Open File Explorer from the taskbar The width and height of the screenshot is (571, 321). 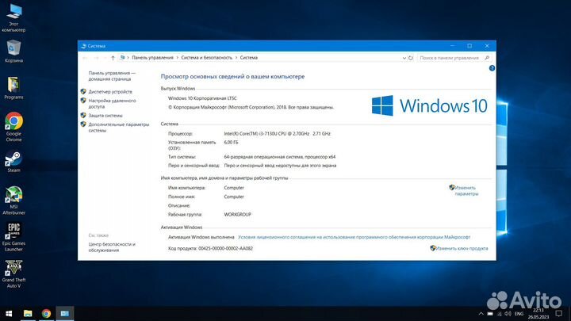[28, 314]
